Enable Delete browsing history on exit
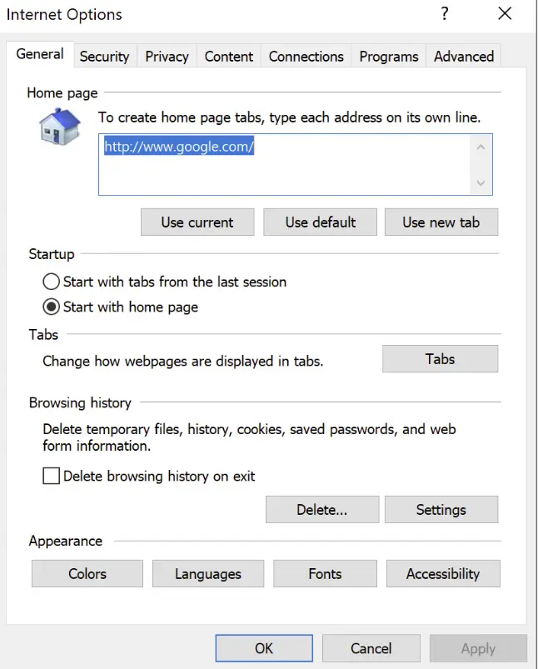The width and height of the screenshot is (538, 669). (x=52, y=477)
